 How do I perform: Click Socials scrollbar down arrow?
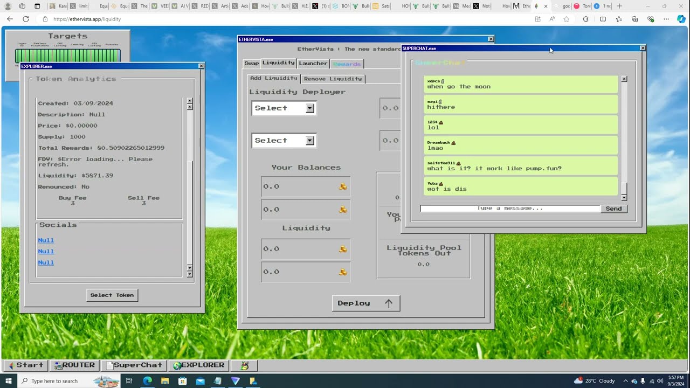[x=189, y=274]
